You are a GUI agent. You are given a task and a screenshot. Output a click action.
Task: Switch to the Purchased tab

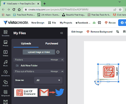click(52, 44)
